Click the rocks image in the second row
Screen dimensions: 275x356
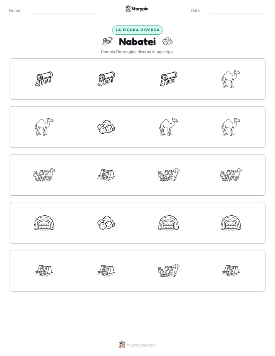click(106, 127)
